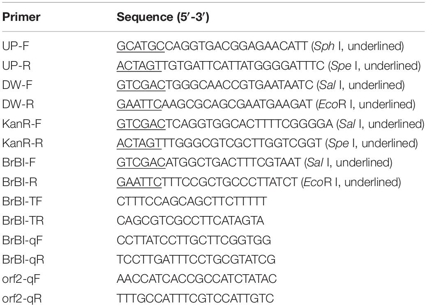The height and width of the screenshot is (307, 427).
Task: Click the underlined GAATTC in BrBI-R sequence
Action: 139,182
